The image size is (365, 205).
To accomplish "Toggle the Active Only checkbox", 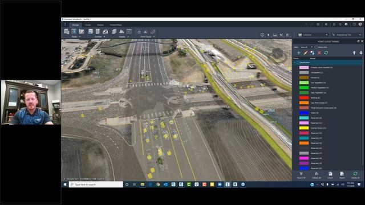I will [x=316, y=47].
